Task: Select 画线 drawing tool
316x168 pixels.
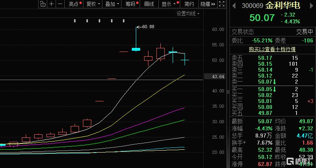Action: coord(149,4)
